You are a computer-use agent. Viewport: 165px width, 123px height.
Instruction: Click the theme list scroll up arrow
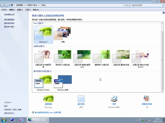point(162,23)
